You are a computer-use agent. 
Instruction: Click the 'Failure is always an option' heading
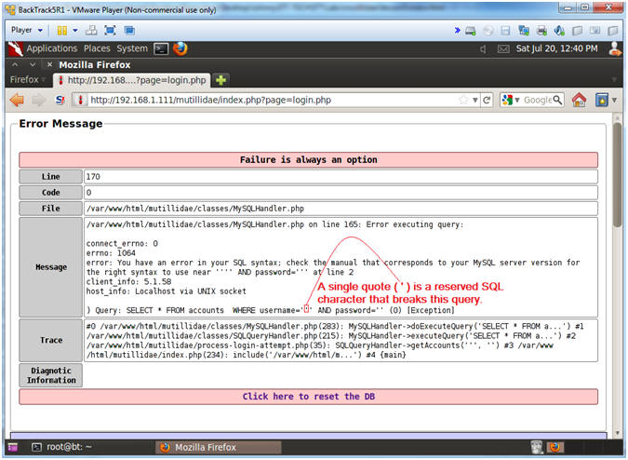pos(308,160)
